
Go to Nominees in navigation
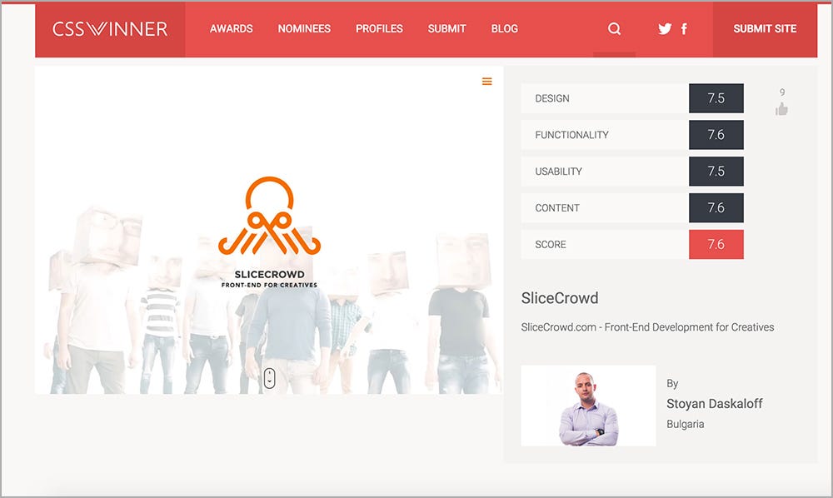point(304,28)
